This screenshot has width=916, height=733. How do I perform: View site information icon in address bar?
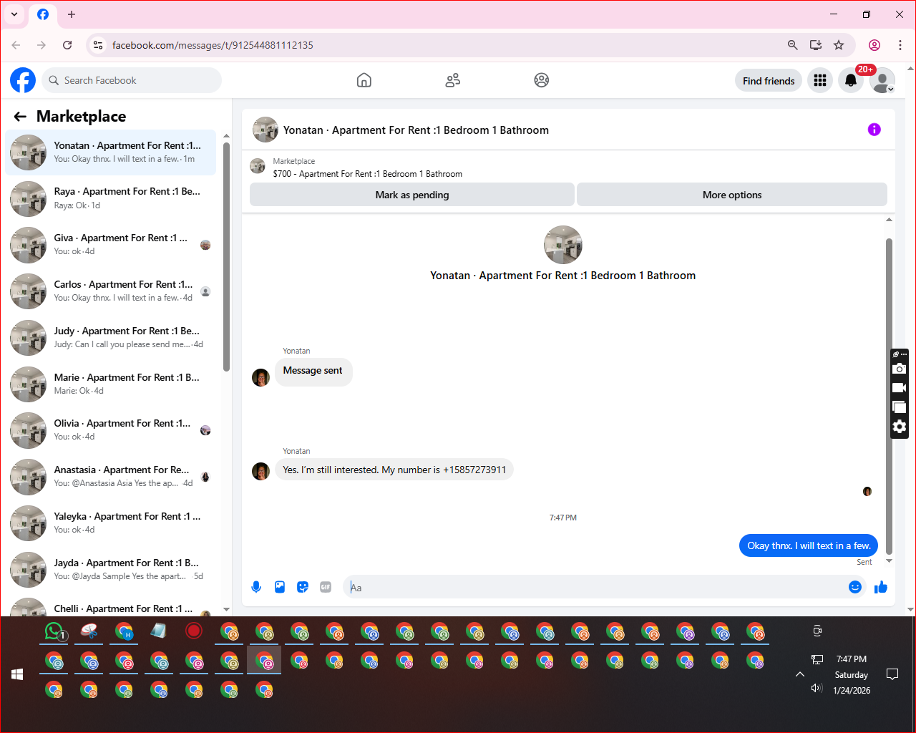click(98, 45)
